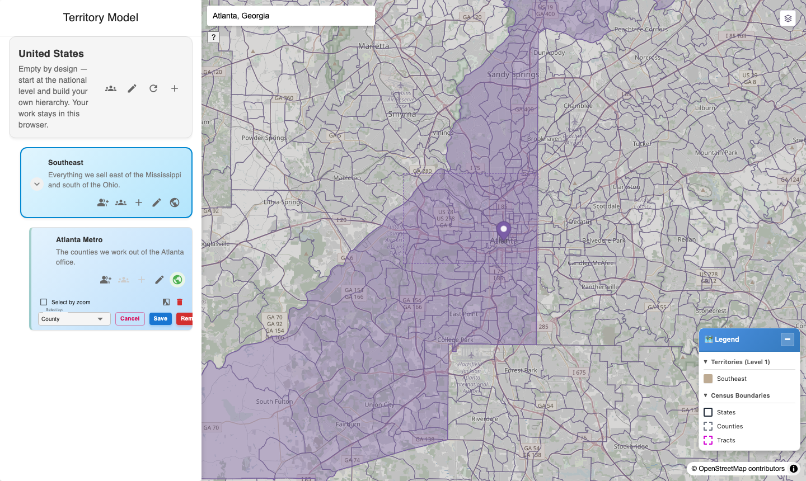
Task: Click the Territory Model page title
Action: [x=101, y=17]
